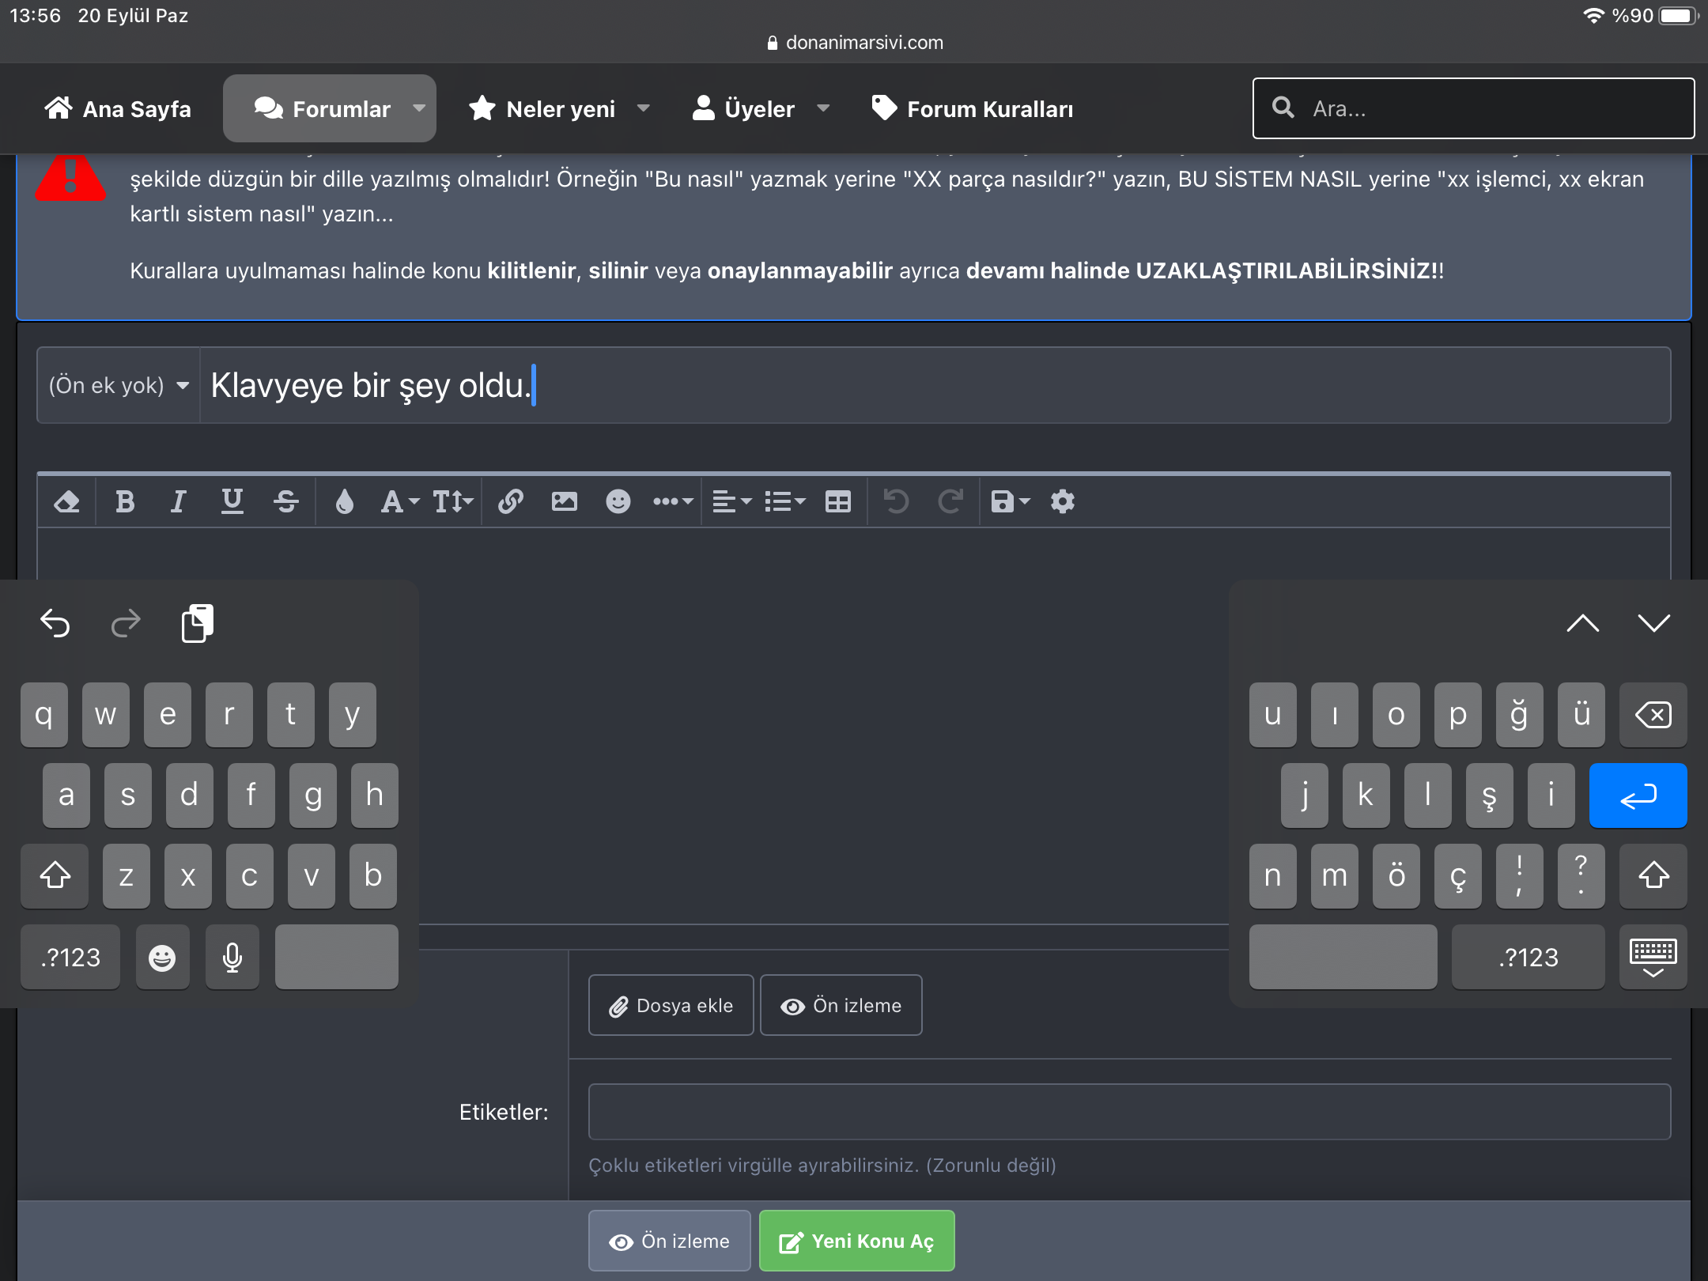This screenshot has height=1281, width=1708.
Task: Focus the Etiketler tags input field
Action: click(x=1129, y=1112)
